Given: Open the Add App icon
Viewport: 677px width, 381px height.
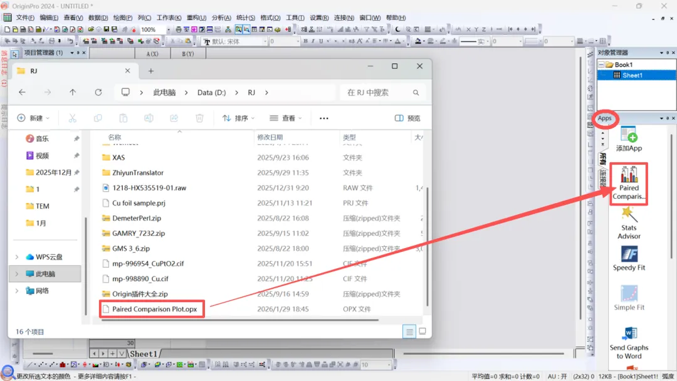Looking at the screenshot, I should [629, 139].
